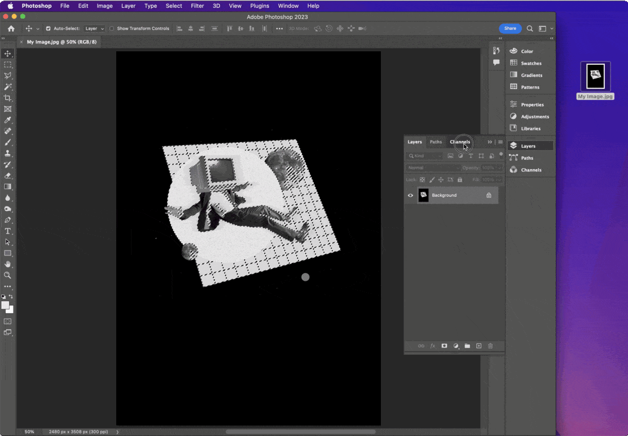Click the foreground color swatch

5,305
